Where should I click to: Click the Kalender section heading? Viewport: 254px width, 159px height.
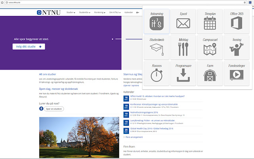tap(129, 92)
